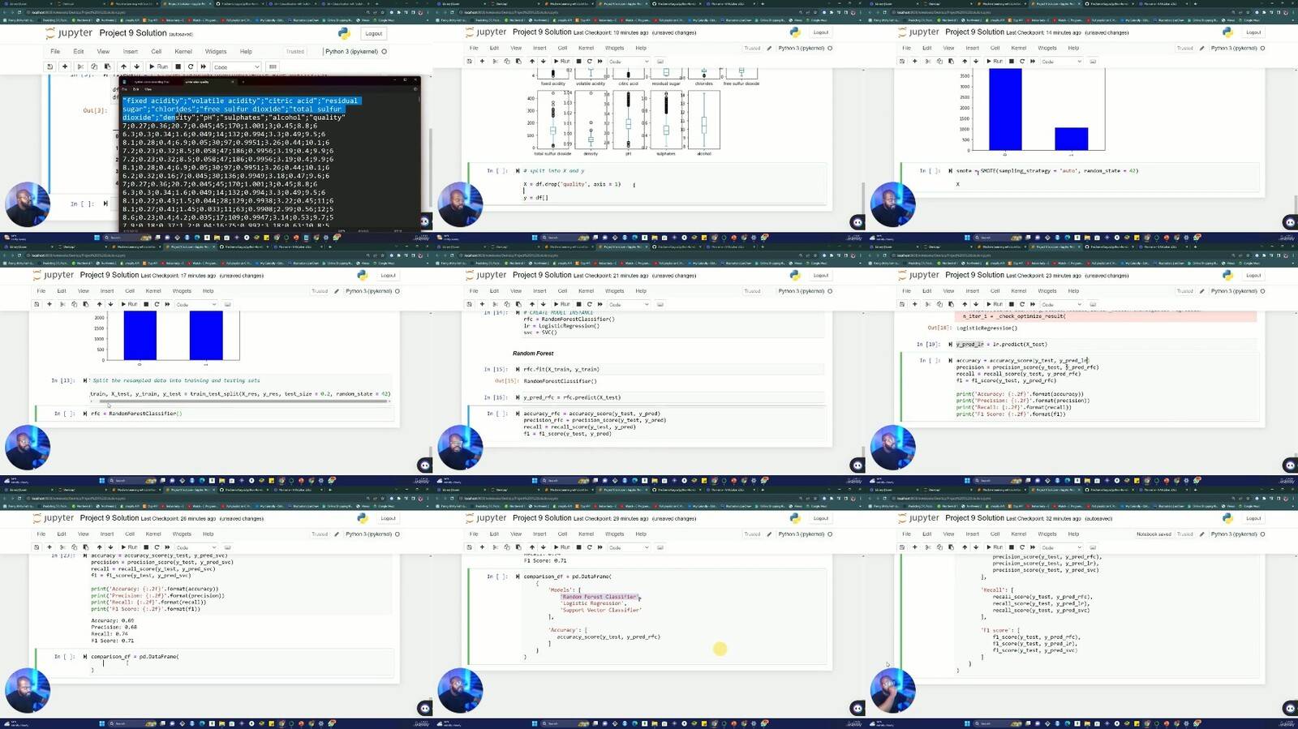
Task: Click insert-cell plus icon in 10-minutes-ago checkpoint notebook
Action: [482, 61]
